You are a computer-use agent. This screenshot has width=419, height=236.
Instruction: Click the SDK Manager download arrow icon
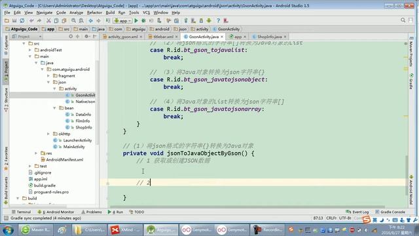point(209,20)
